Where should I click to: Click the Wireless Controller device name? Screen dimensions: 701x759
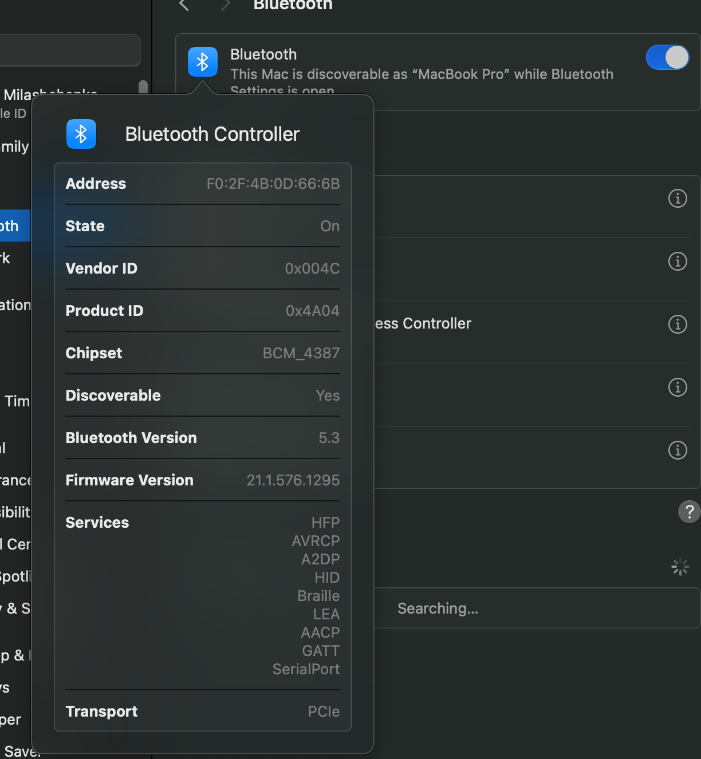coord(424,323)
